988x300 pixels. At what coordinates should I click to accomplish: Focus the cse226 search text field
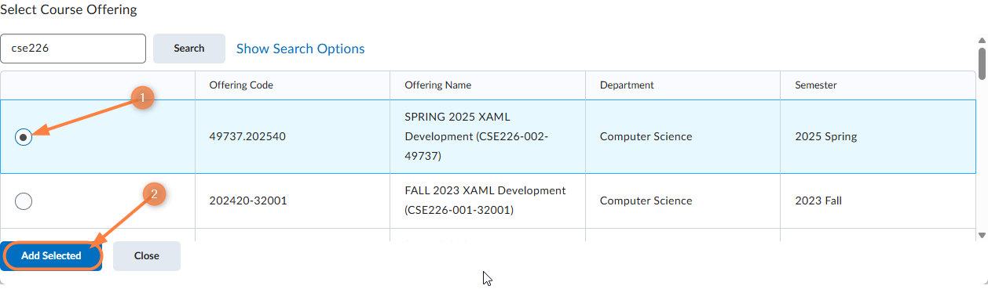pos(73,49)
